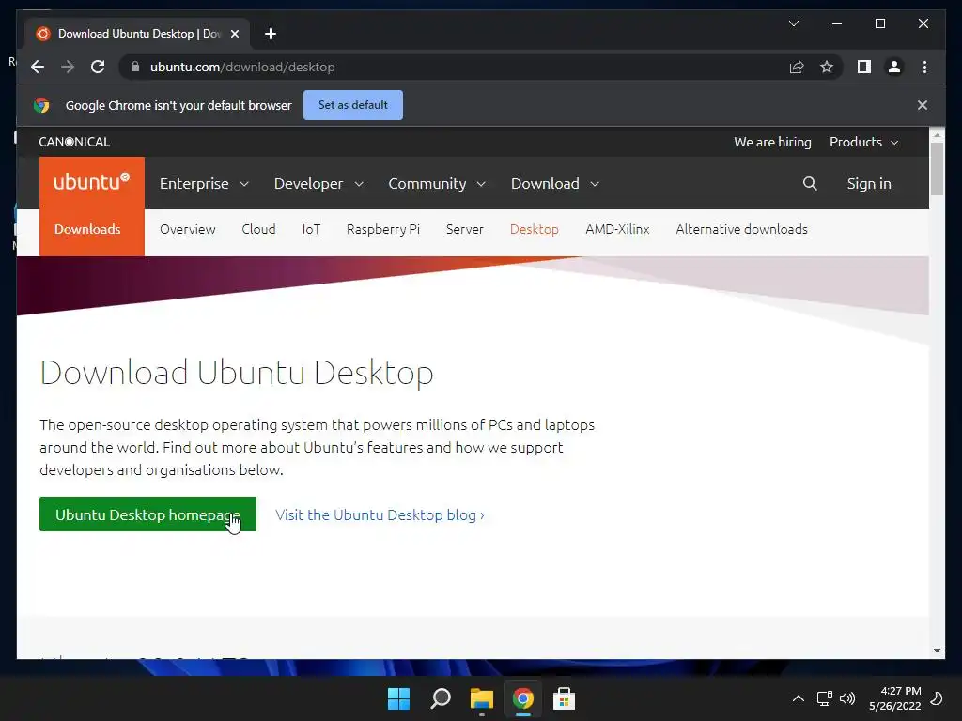Select the Desktop tab
The width and height of the screenshot is (962, 721).
pos(535,229)
